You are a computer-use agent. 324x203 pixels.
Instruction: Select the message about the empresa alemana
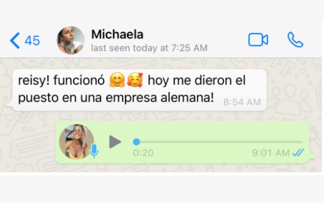coord(139,90)
